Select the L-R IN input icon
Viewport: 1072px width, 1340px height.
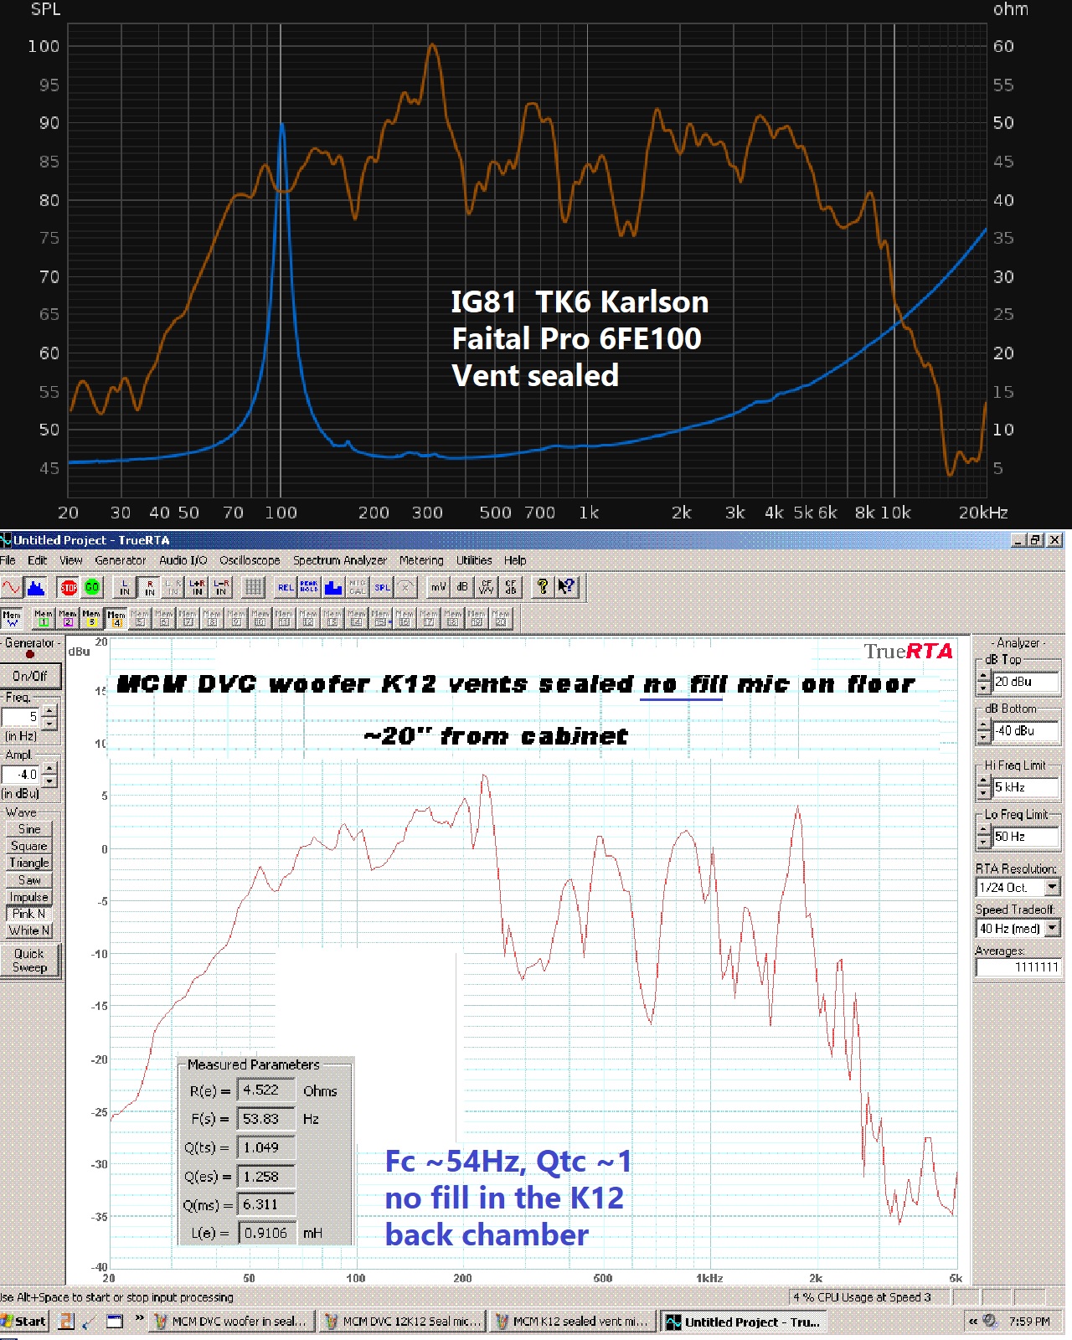pyautogui.click(x=222, y=587)
